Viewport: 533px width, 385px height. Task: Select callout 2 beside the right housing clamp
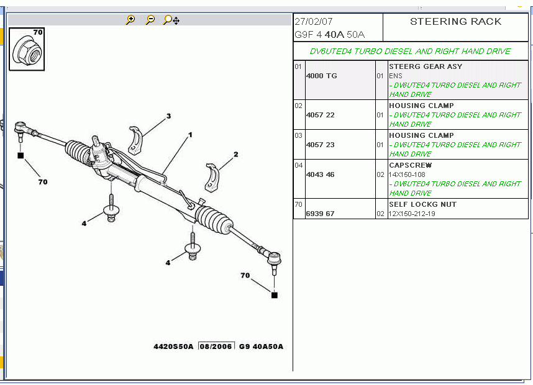pos(236,154)
